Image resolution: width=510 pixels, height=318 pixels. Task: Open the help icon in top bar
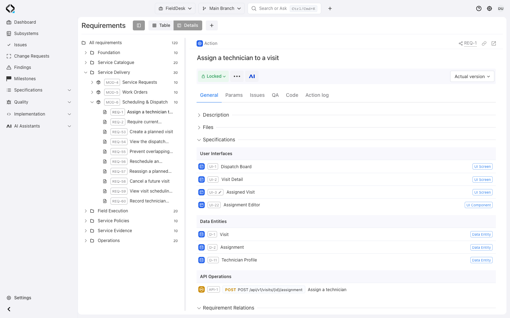point(479,8)
